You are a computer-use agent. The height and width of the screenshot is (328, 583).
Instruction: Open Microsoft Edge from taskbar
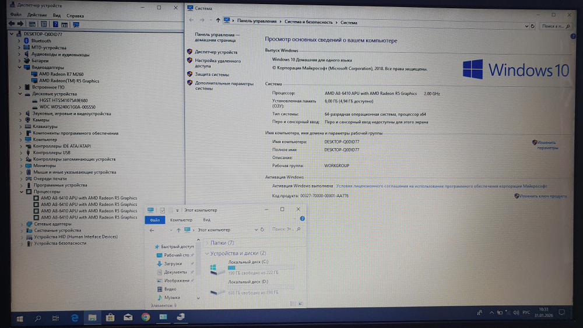75,318
